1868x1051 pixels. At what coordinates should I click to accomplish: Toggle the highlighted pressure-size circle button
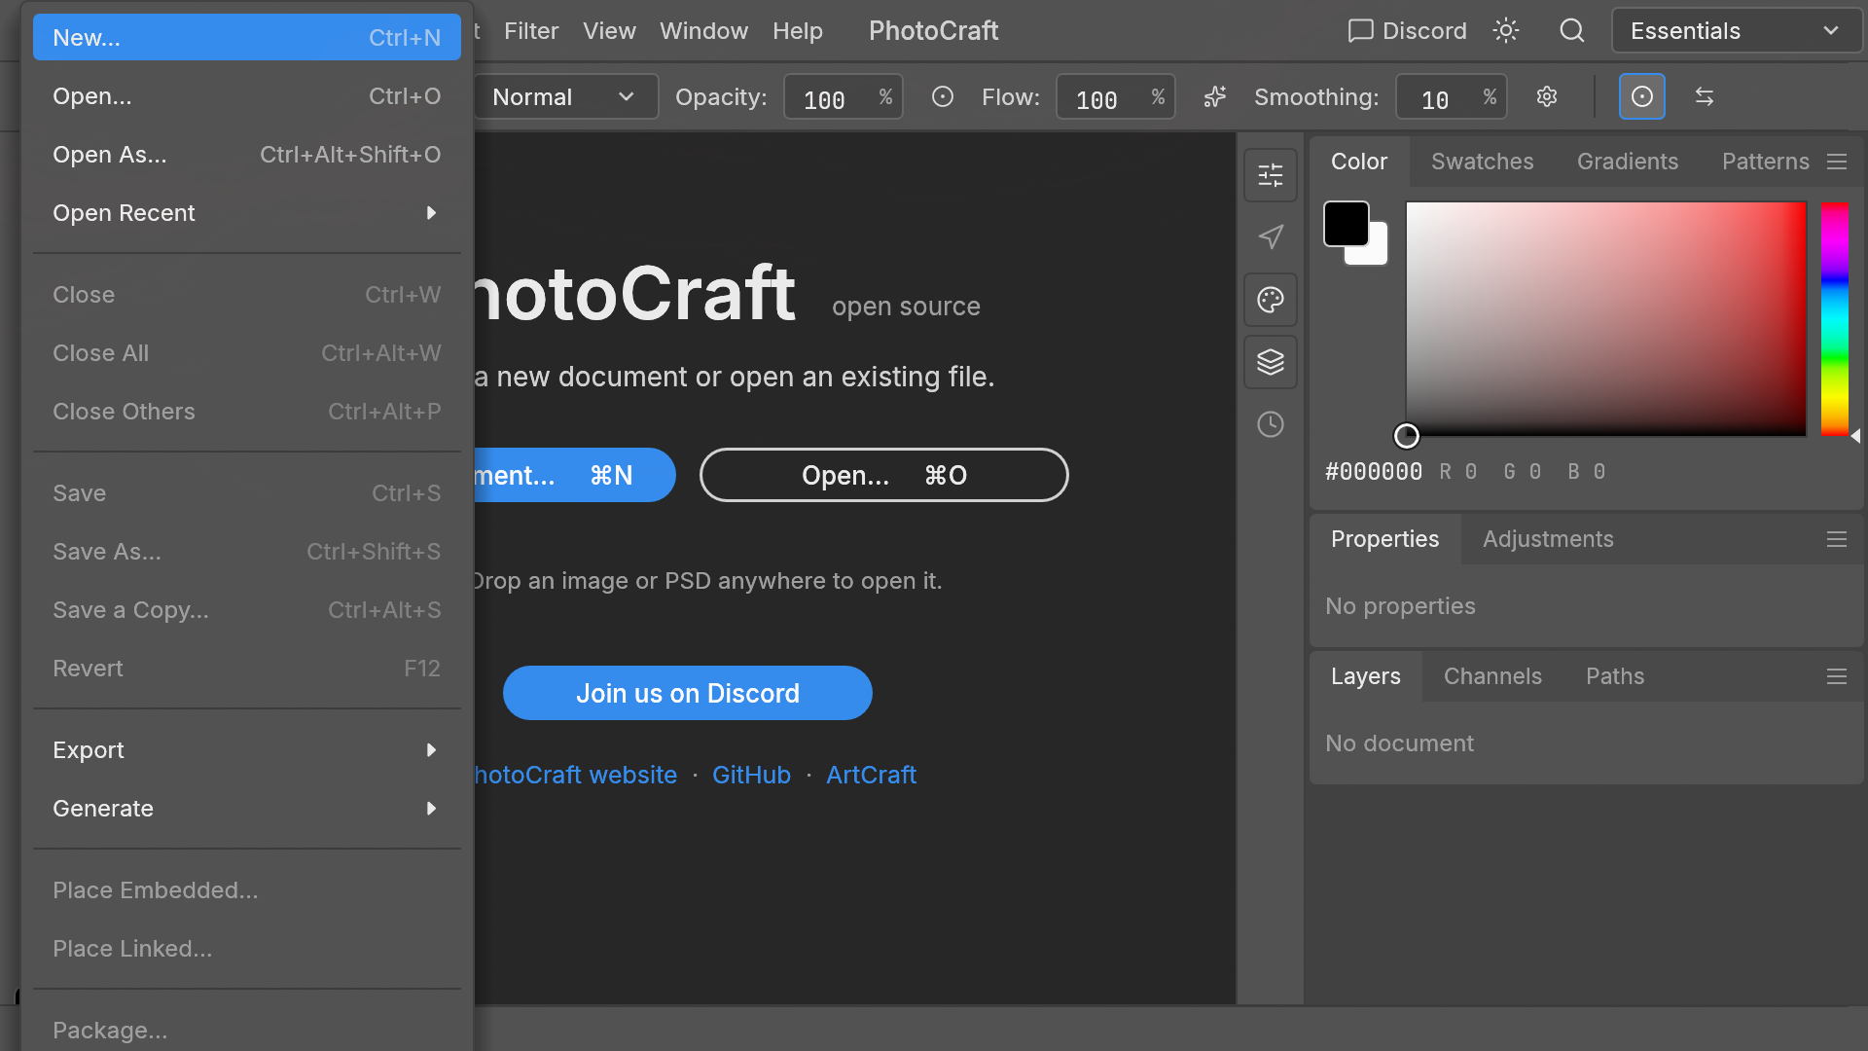click(1642, 96)
